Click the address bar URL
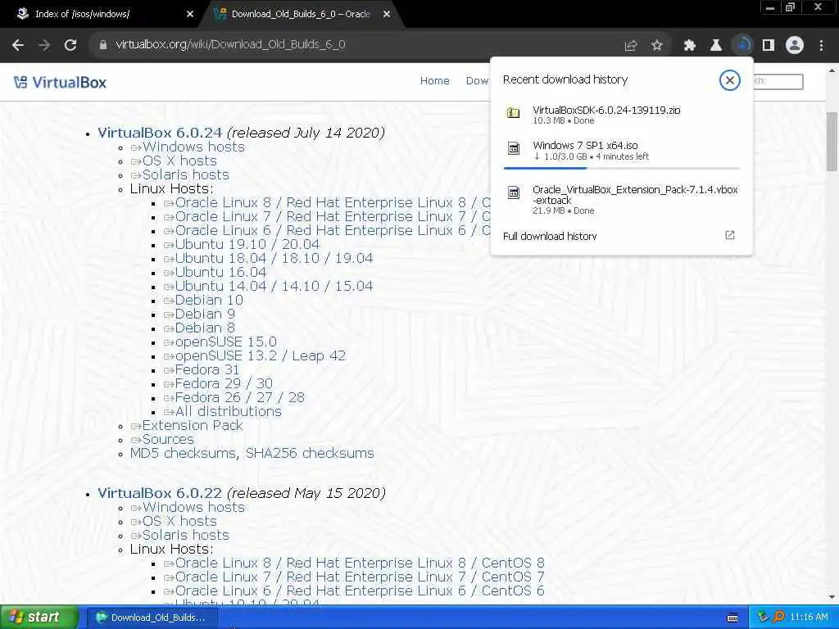This screenshot has height=629, width=839. [230, 45]
